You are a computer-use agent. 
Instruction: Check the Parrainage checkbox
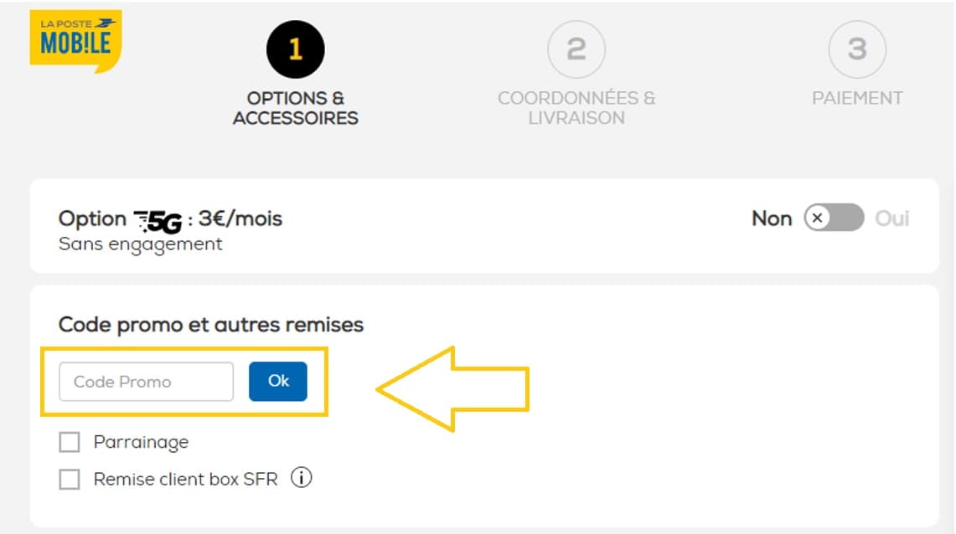coord(70,441)
